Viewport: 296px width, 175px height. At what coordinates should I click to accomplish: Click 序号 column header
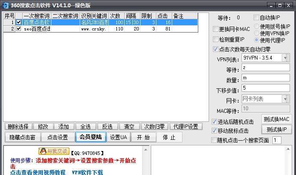tap(9, 16)
